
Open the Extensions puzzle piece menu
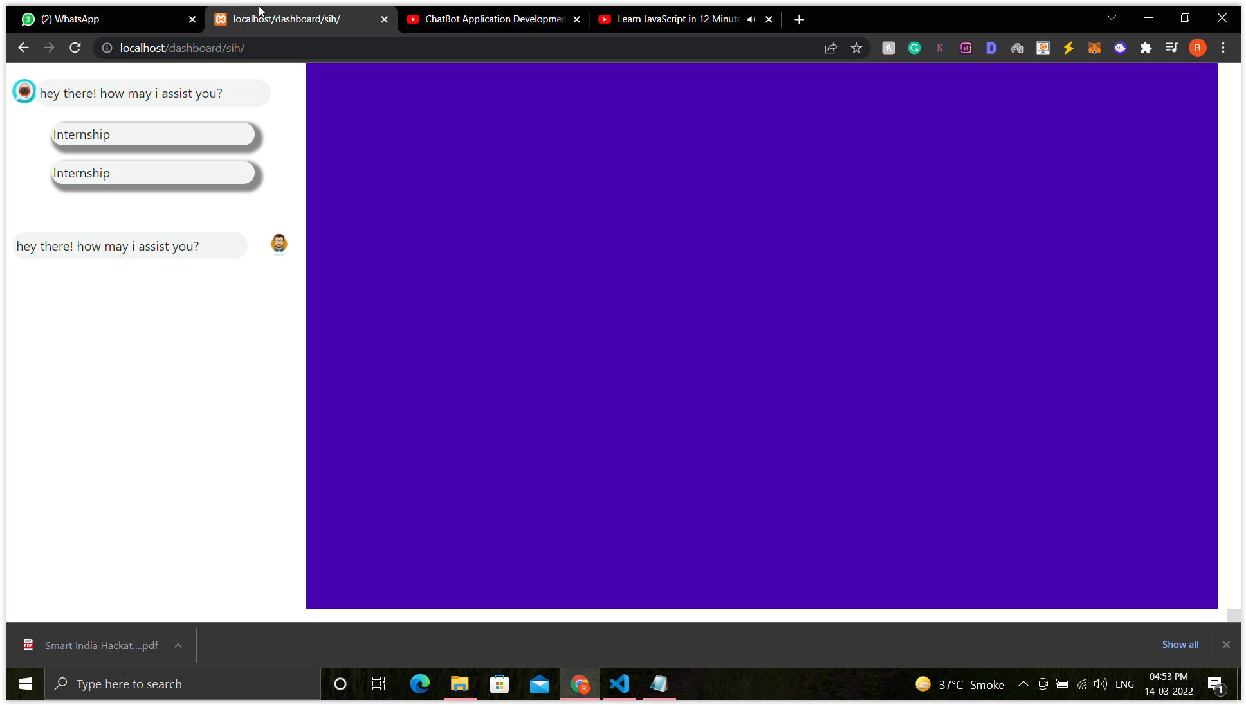coord(1146,48)
